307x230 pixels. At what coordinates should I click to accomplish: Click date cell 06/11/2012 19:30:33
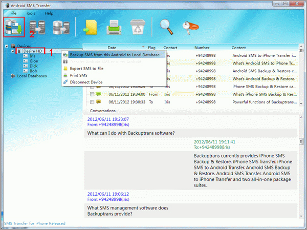(x=127, y=102)
